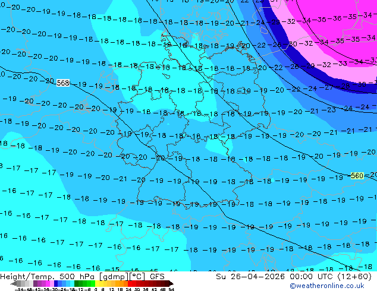This screenshot has width=377, height=291.
Task: Click the dark blue legend swatch above -30
Action: (x=56, y=283)
